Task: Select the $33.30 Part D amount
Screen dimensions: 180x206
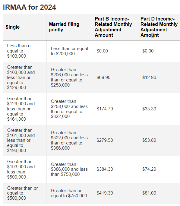Action: click(149, 109)
